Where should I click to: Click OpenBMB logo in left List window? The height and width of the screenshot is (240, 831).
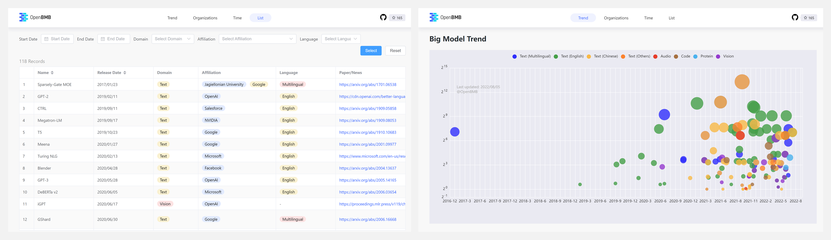point(35,17)
